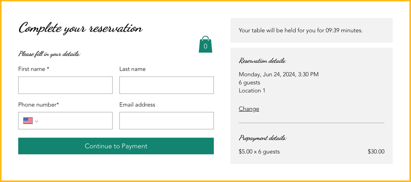Viewport: 411px width, 182px height.
Task: Click the First name * label
Action: 34,69
